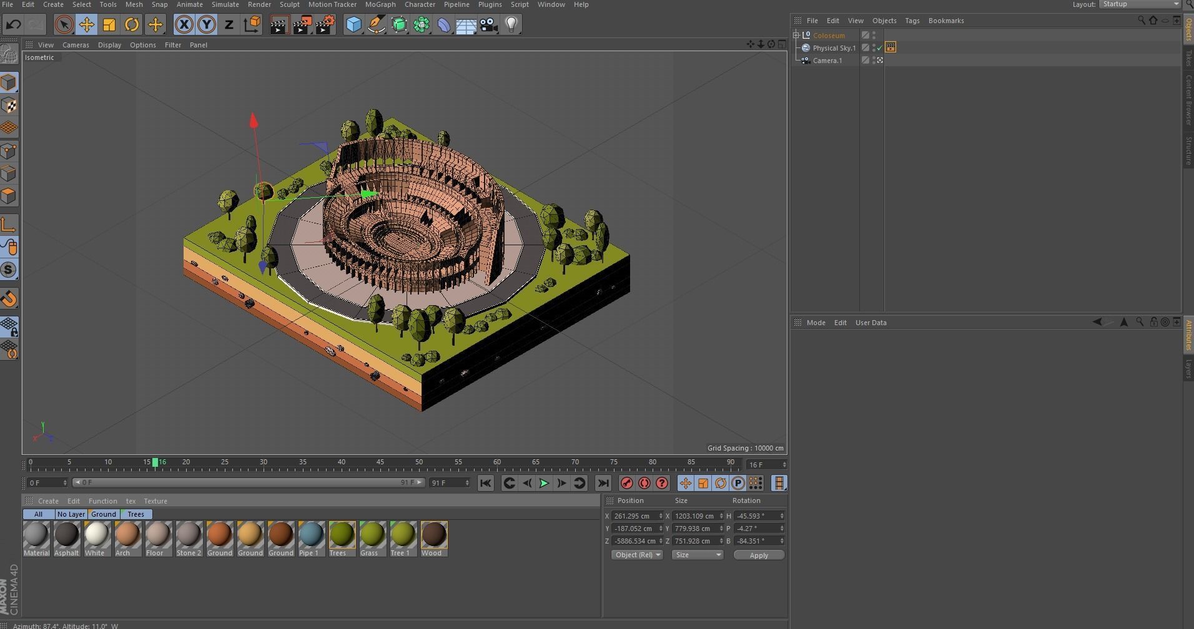Viewport: 1194px width, 629px height.
Task: Go to start of animation
Action: [485, 484]
